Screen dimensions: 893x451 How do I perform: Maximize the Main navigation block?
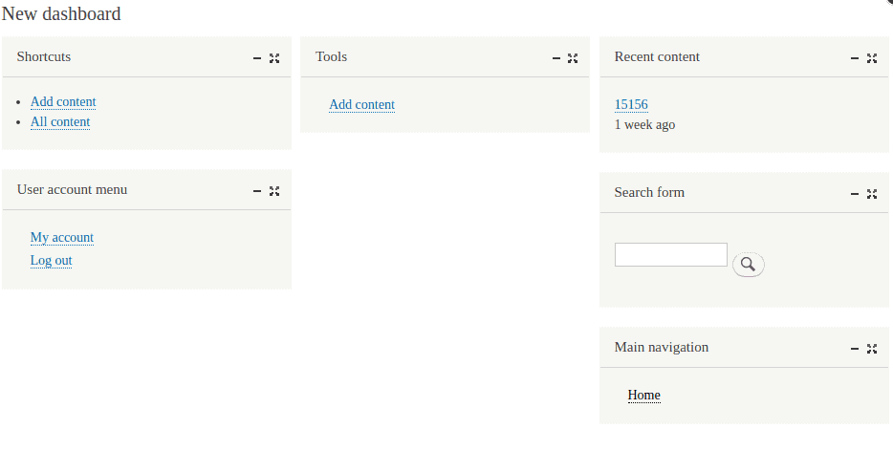tap(872, 349)
